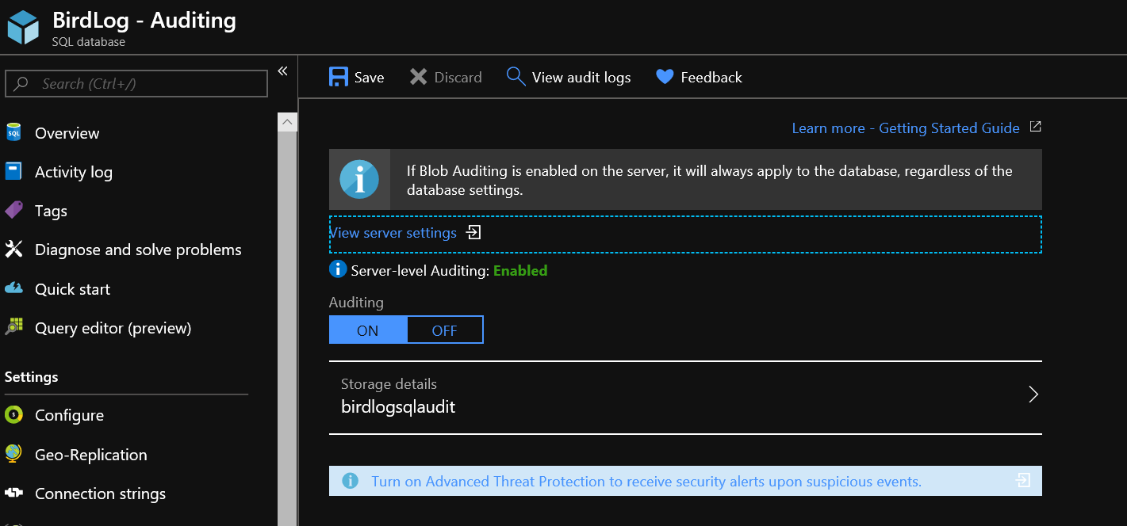1127x526 pixels.
Task: Click the external link icon beside Getting Started Guide
Action: pyautogui.click(x=1035, y=127)
